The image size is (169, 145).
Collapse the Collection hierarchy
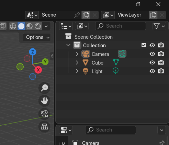click(x=68, y=45)
